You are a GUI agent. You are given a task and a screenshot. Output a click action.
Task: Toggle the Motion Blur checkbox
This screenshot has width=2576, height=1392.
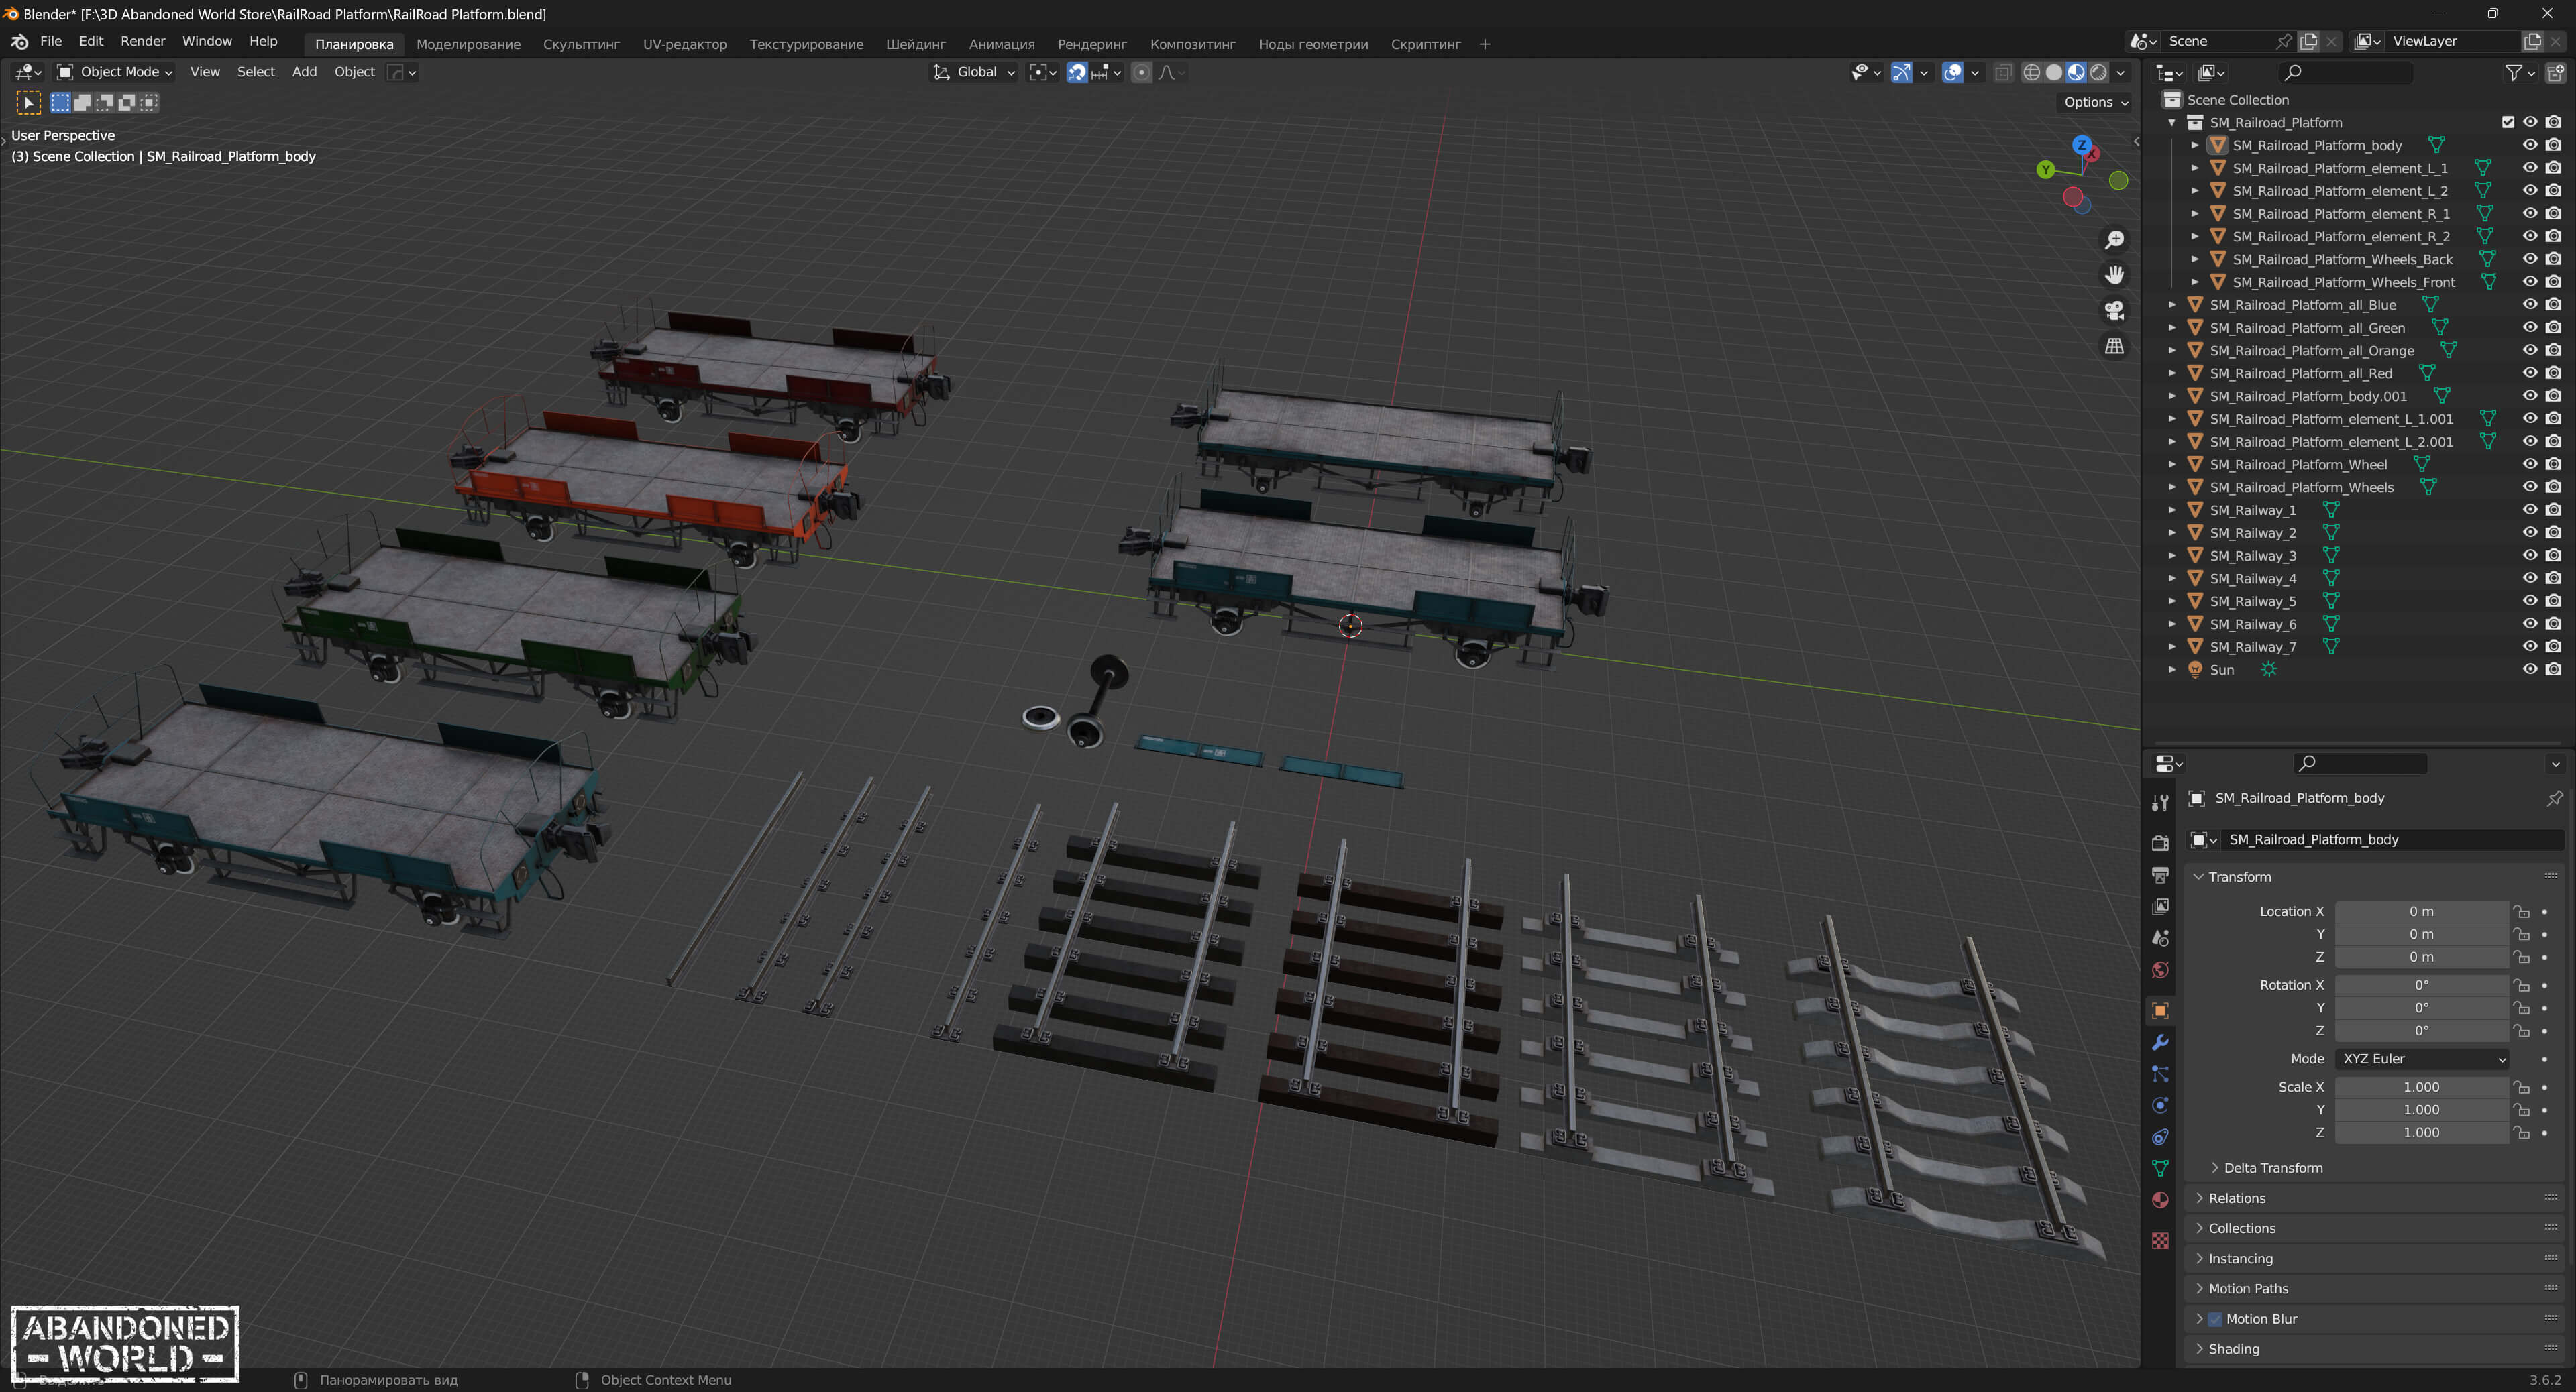(x=2215, y=1318)
